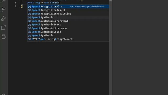Image resolution: width=168 pixels, height=95 pixels.
Task: Pick lowercase speechSynthesis suggestion
Action: (x=68, y=35)
